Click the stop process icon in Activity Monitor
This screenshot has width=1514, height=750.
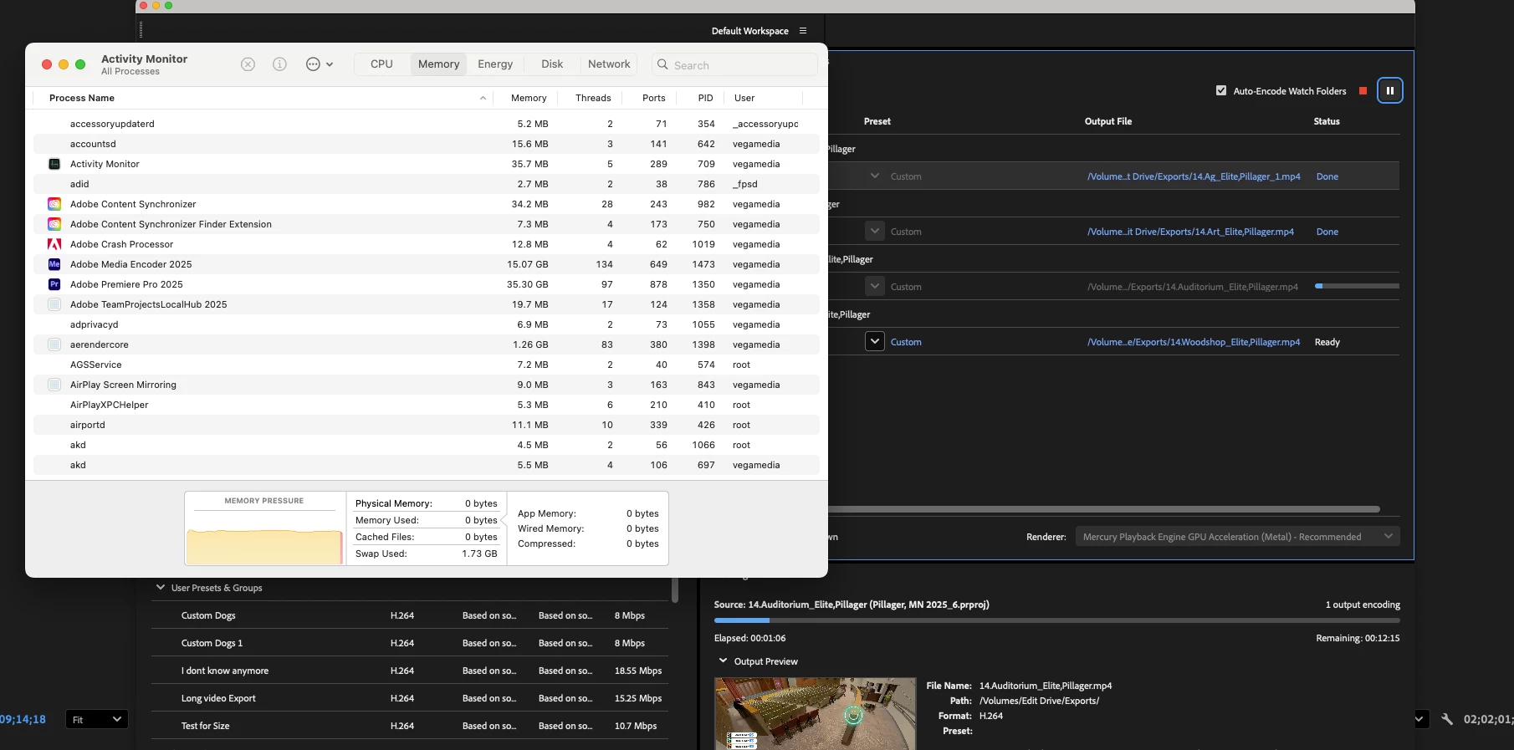[x=248, y=64]
